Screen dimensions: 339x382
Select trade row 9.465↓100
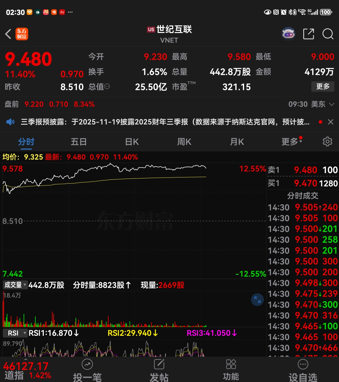click(303, 326)
